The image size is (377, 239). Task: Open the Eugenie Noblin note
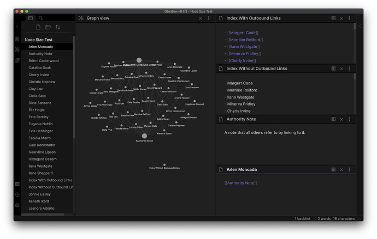[x=40, y=124]
